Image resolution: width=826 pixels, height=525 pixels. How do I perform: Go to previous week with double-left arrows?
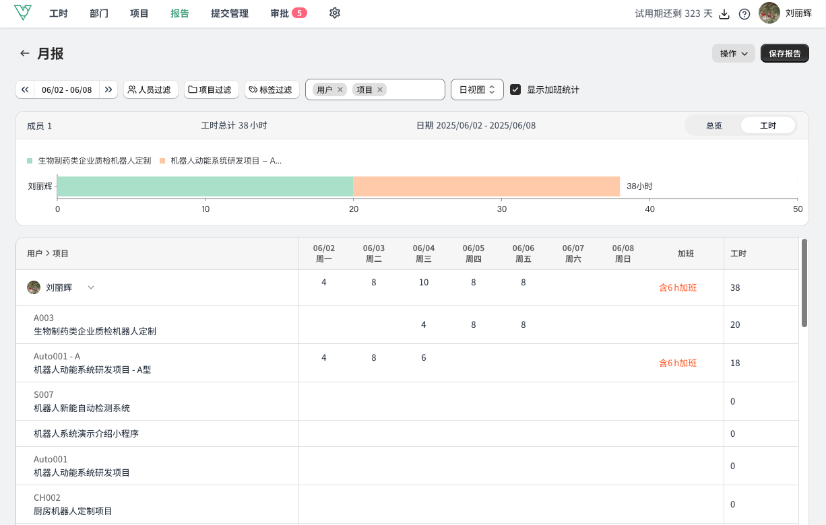point(25,90)
